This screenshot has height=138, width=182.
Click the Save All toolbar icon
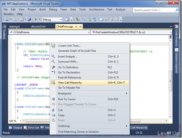[x=29, y=19]
